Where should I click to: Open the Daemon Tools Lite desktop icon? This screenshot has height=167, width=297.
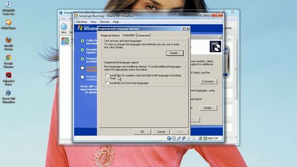(x=8, y=8)
